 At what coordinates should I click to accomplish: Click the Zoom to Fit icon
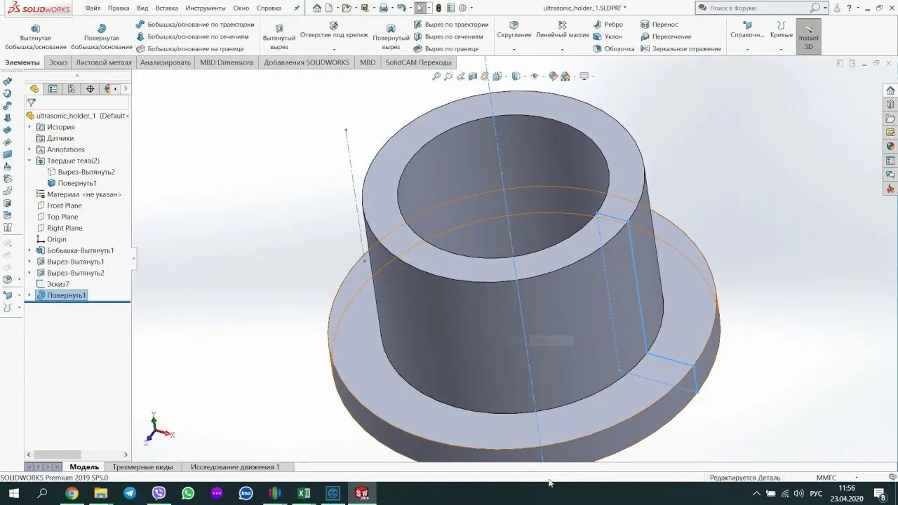coord(436,76)
